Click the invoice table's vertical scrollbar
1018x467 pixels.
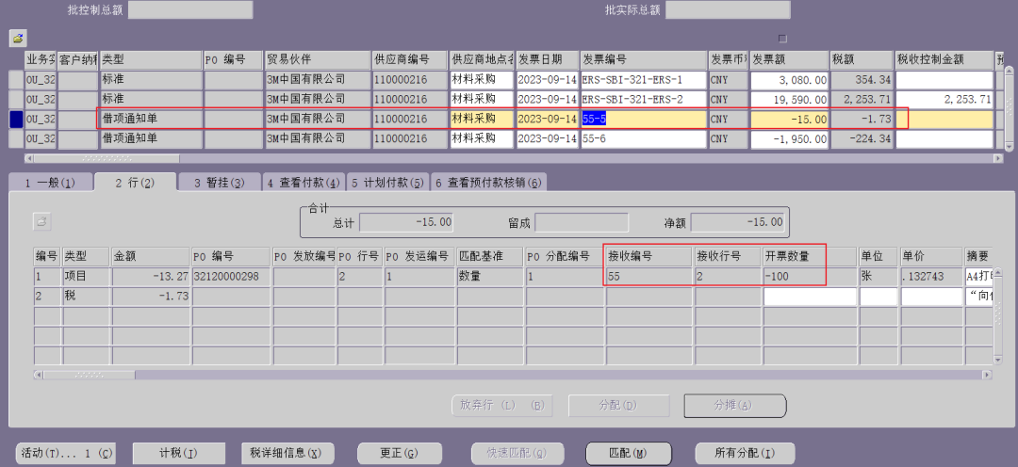[x=1009, y=108]
